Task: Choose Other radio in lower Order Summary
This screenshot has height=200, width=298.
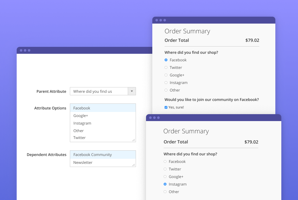Action: point(165,192)
